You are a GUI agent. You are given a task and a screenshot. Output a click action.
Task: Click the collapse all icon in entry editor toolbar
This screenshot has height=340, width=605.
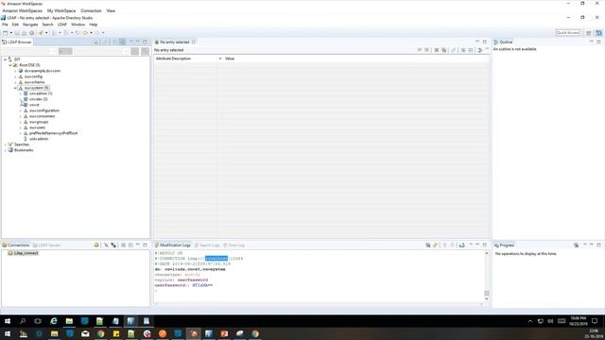(471, 50)
